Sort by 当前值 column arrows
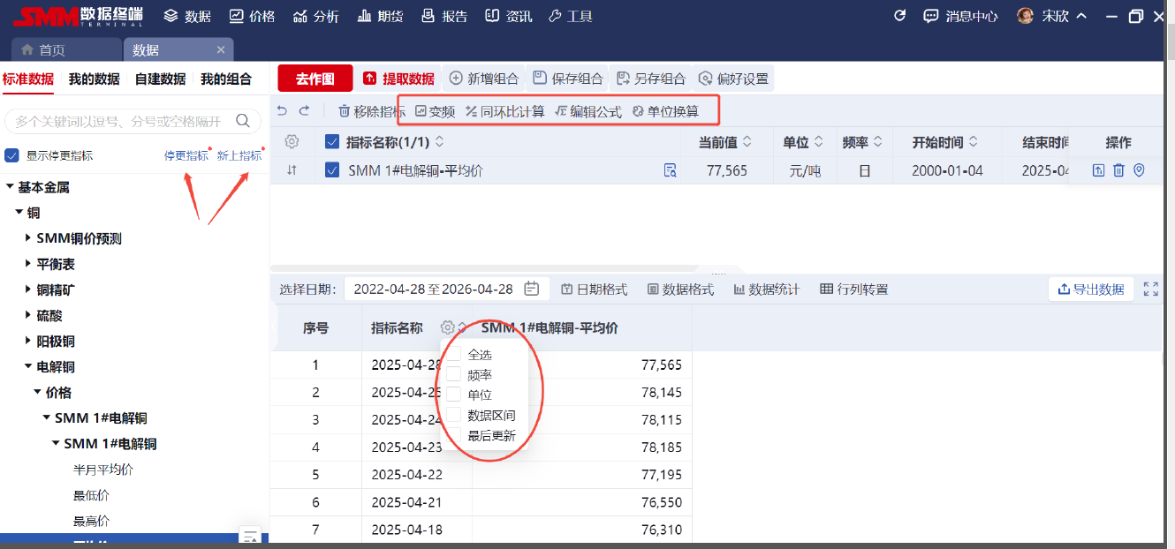 747,142
